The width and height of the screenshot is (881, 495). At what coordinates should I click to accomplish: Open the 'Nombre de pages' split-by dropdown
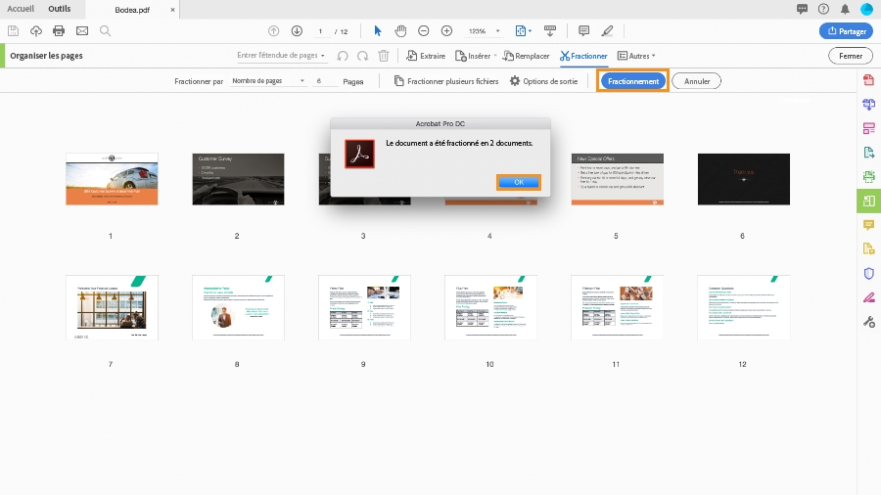(268, 81)
